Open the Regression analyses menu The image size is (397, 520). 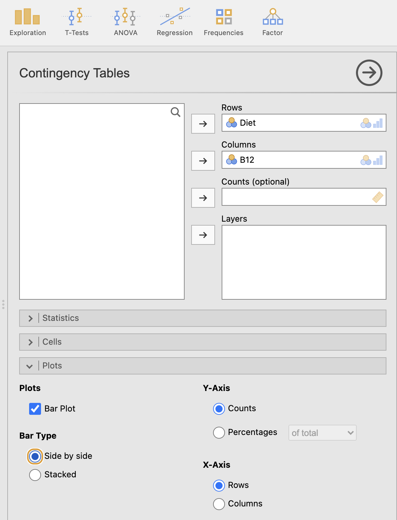point(174,22)
